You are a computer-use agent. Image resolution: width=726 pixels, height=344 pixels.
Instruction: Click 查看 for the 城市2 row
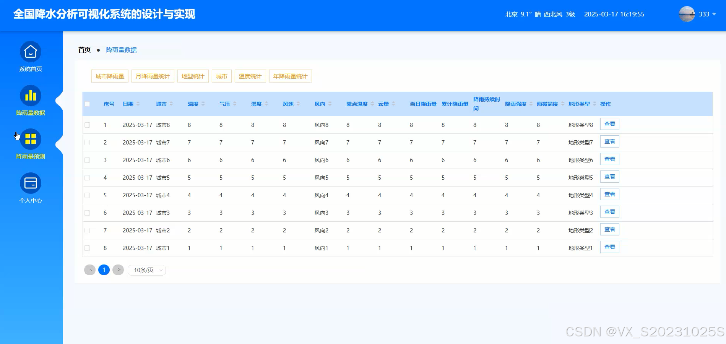tap(610, 230)
